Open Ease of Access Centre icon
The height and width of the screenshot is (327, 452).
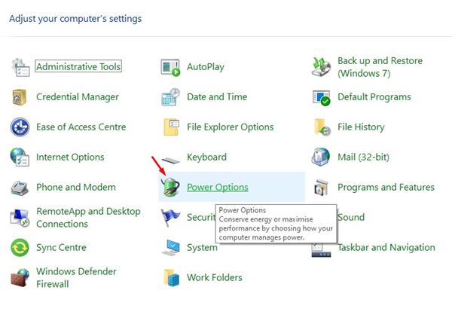[20, 127]
